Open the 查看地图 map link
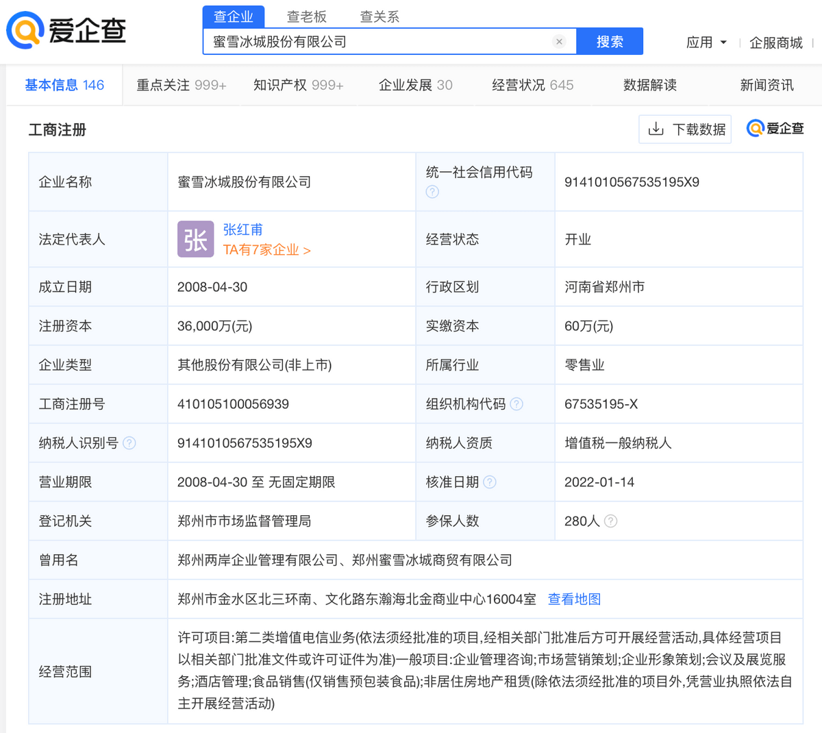The height and width of the screenshot is (733, 822). point(574,599)
